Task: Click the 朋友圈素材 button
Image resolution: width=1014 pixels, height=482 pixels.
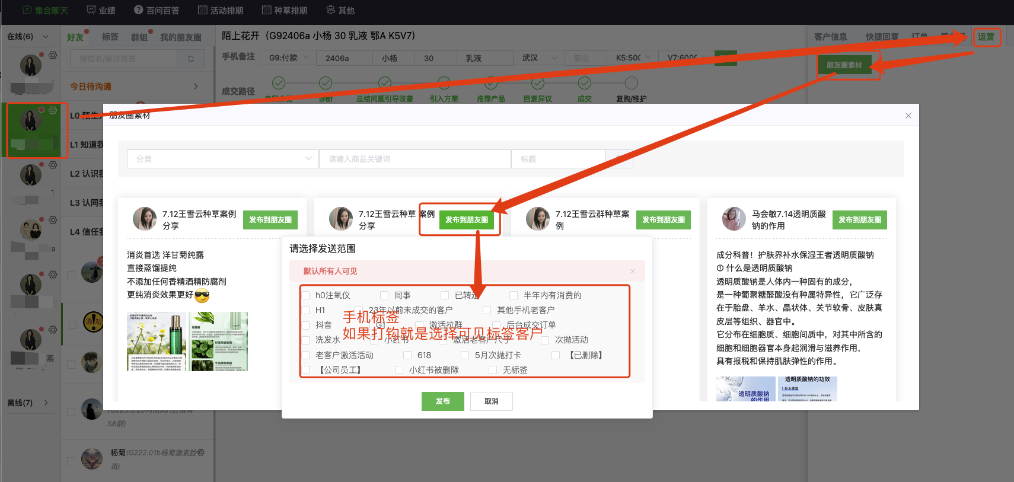Action: (844, 65)
